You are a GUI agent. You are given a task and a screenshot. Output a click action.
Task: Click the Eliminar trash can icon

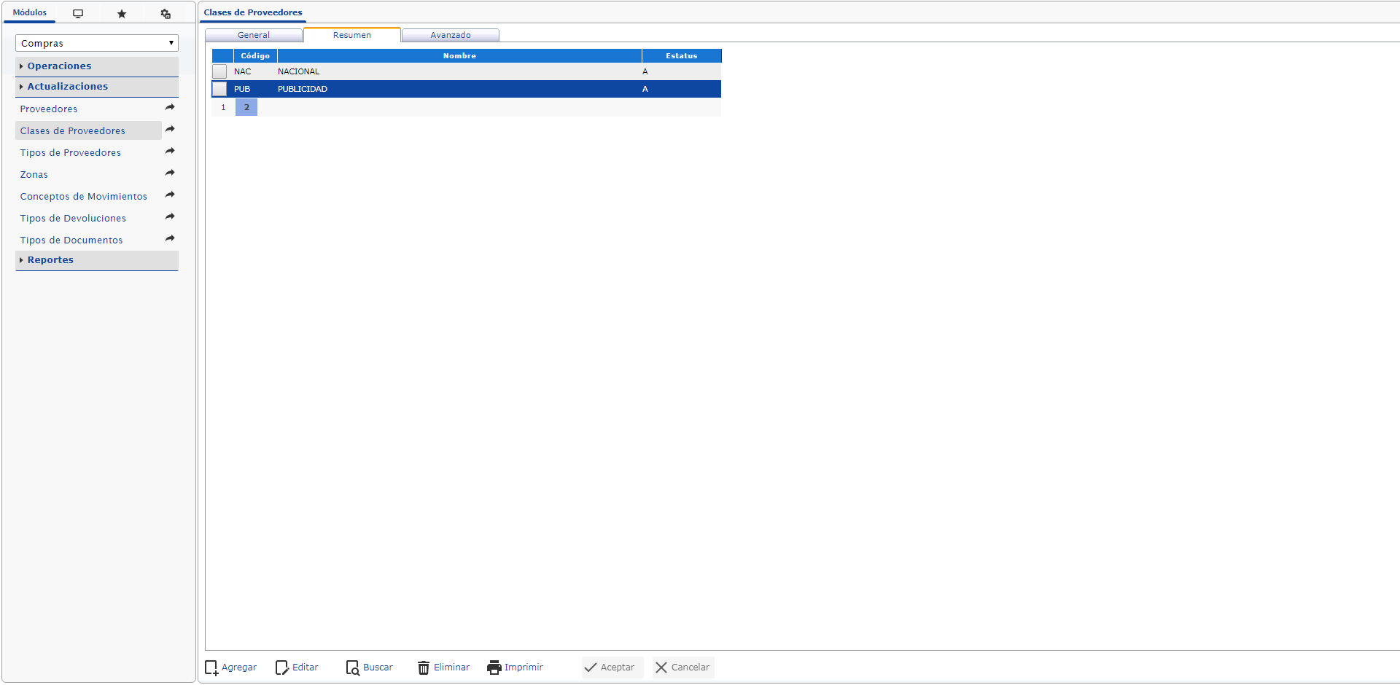(424, 668)
